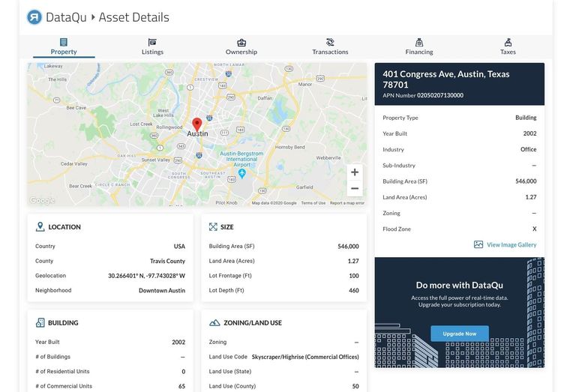Switch to the Listings tab label
Image resolution: width=576 pixels, height=392 pixels.
152,52
